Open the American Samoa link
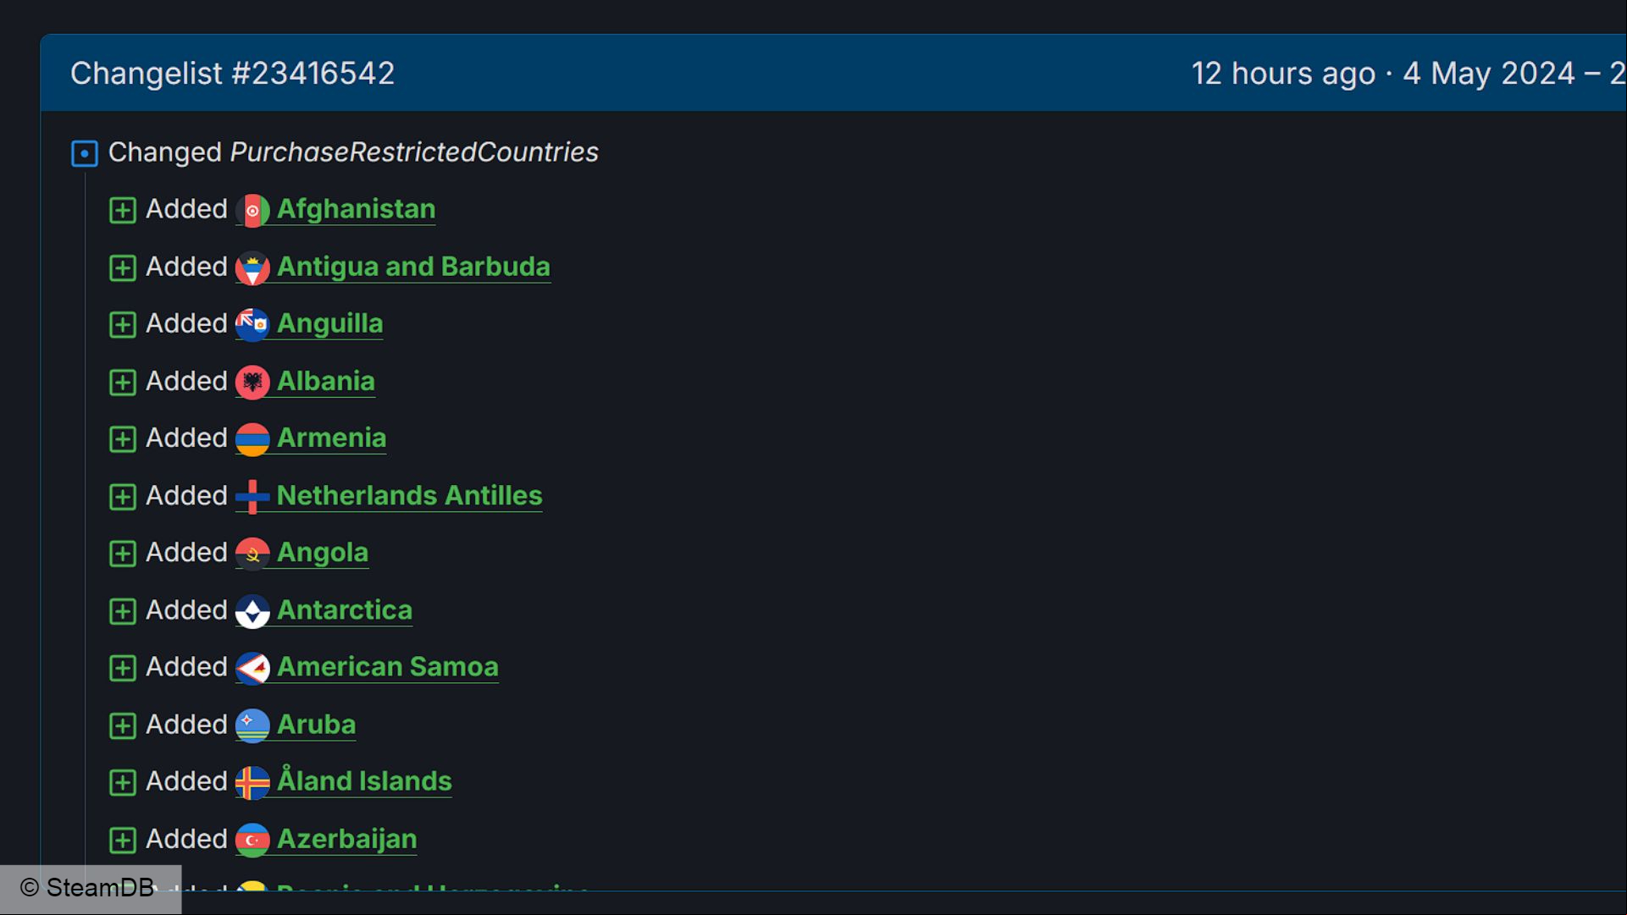This screenshot has width=1627, height=915. [x=387, y=667]
